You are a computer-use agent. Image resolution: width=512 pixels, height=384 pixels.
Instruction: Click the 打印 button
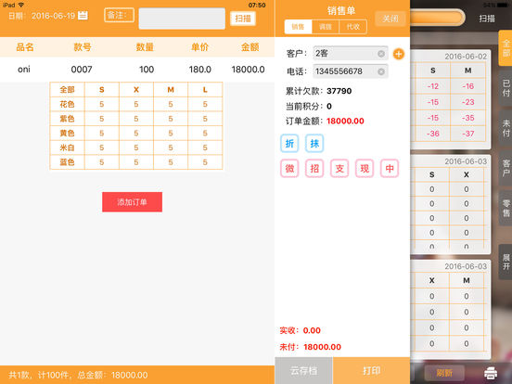(x=372, y=371)
